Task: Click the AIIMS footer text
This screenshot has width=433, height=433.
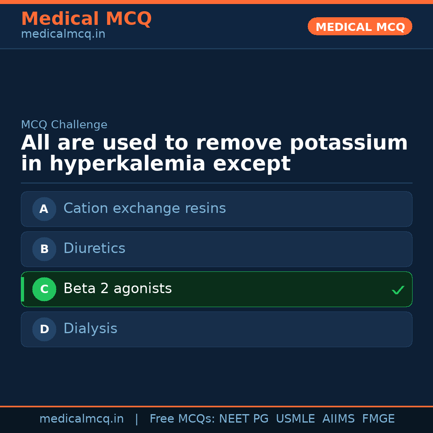Action: (338, 419)
